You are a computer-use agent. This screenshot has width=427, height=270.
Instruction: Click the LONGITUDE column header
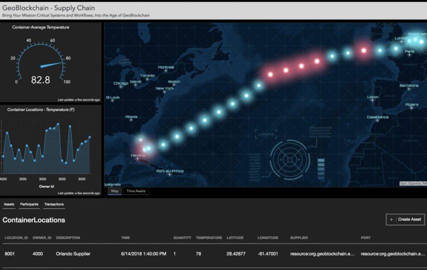268,238
